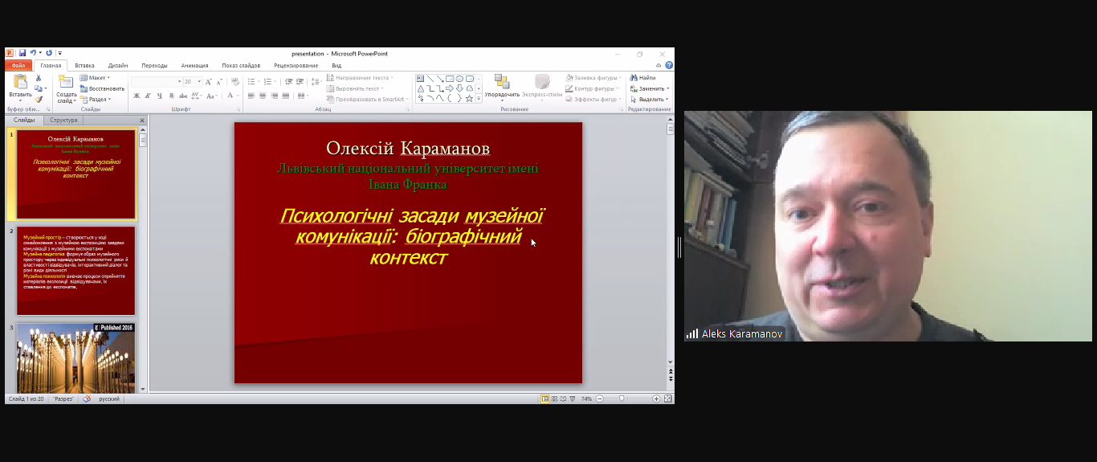Undo the last action
The width and height of the screenshot is (1097, 462).
coord(33,53)
